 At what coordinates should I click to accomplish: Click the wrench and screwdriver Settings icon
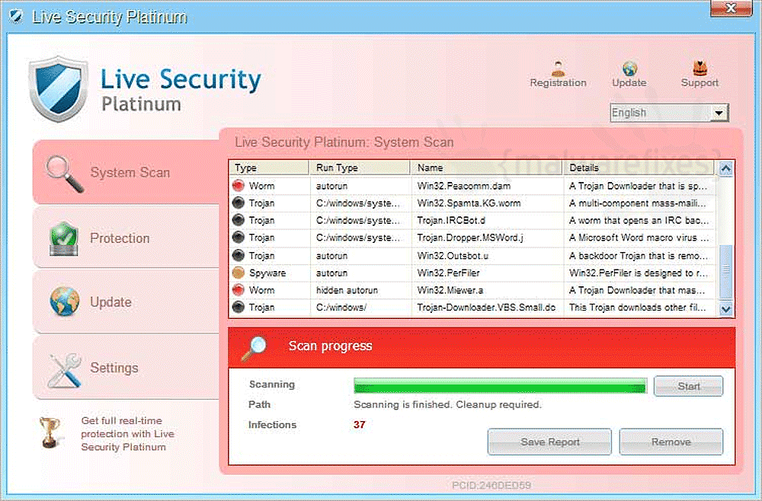(65, 369)
